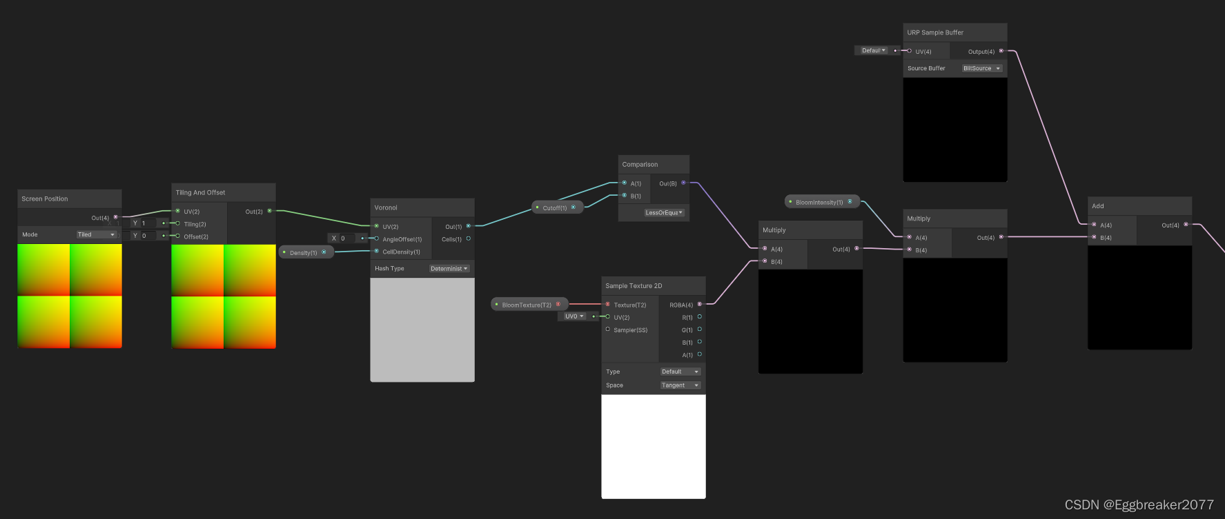Click Sample Texture 2D A(1) output port
Screen dimensions: 1225x519
coord(699,354)
